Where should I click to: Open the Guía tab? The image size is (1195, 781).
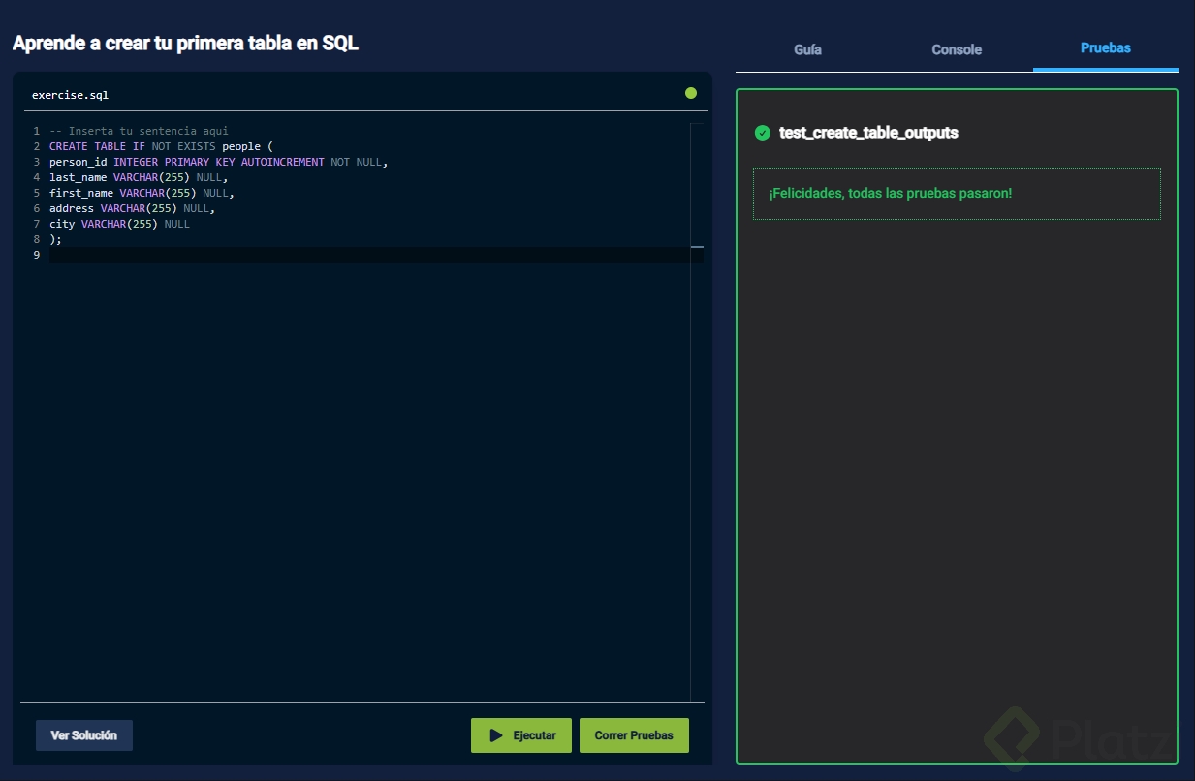pyautogui.click(x=807, y=49)
